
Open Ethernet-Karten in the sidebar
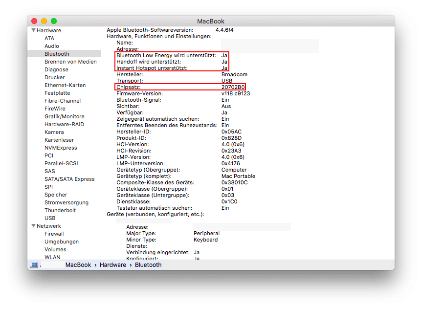click(x=65, y=85)
